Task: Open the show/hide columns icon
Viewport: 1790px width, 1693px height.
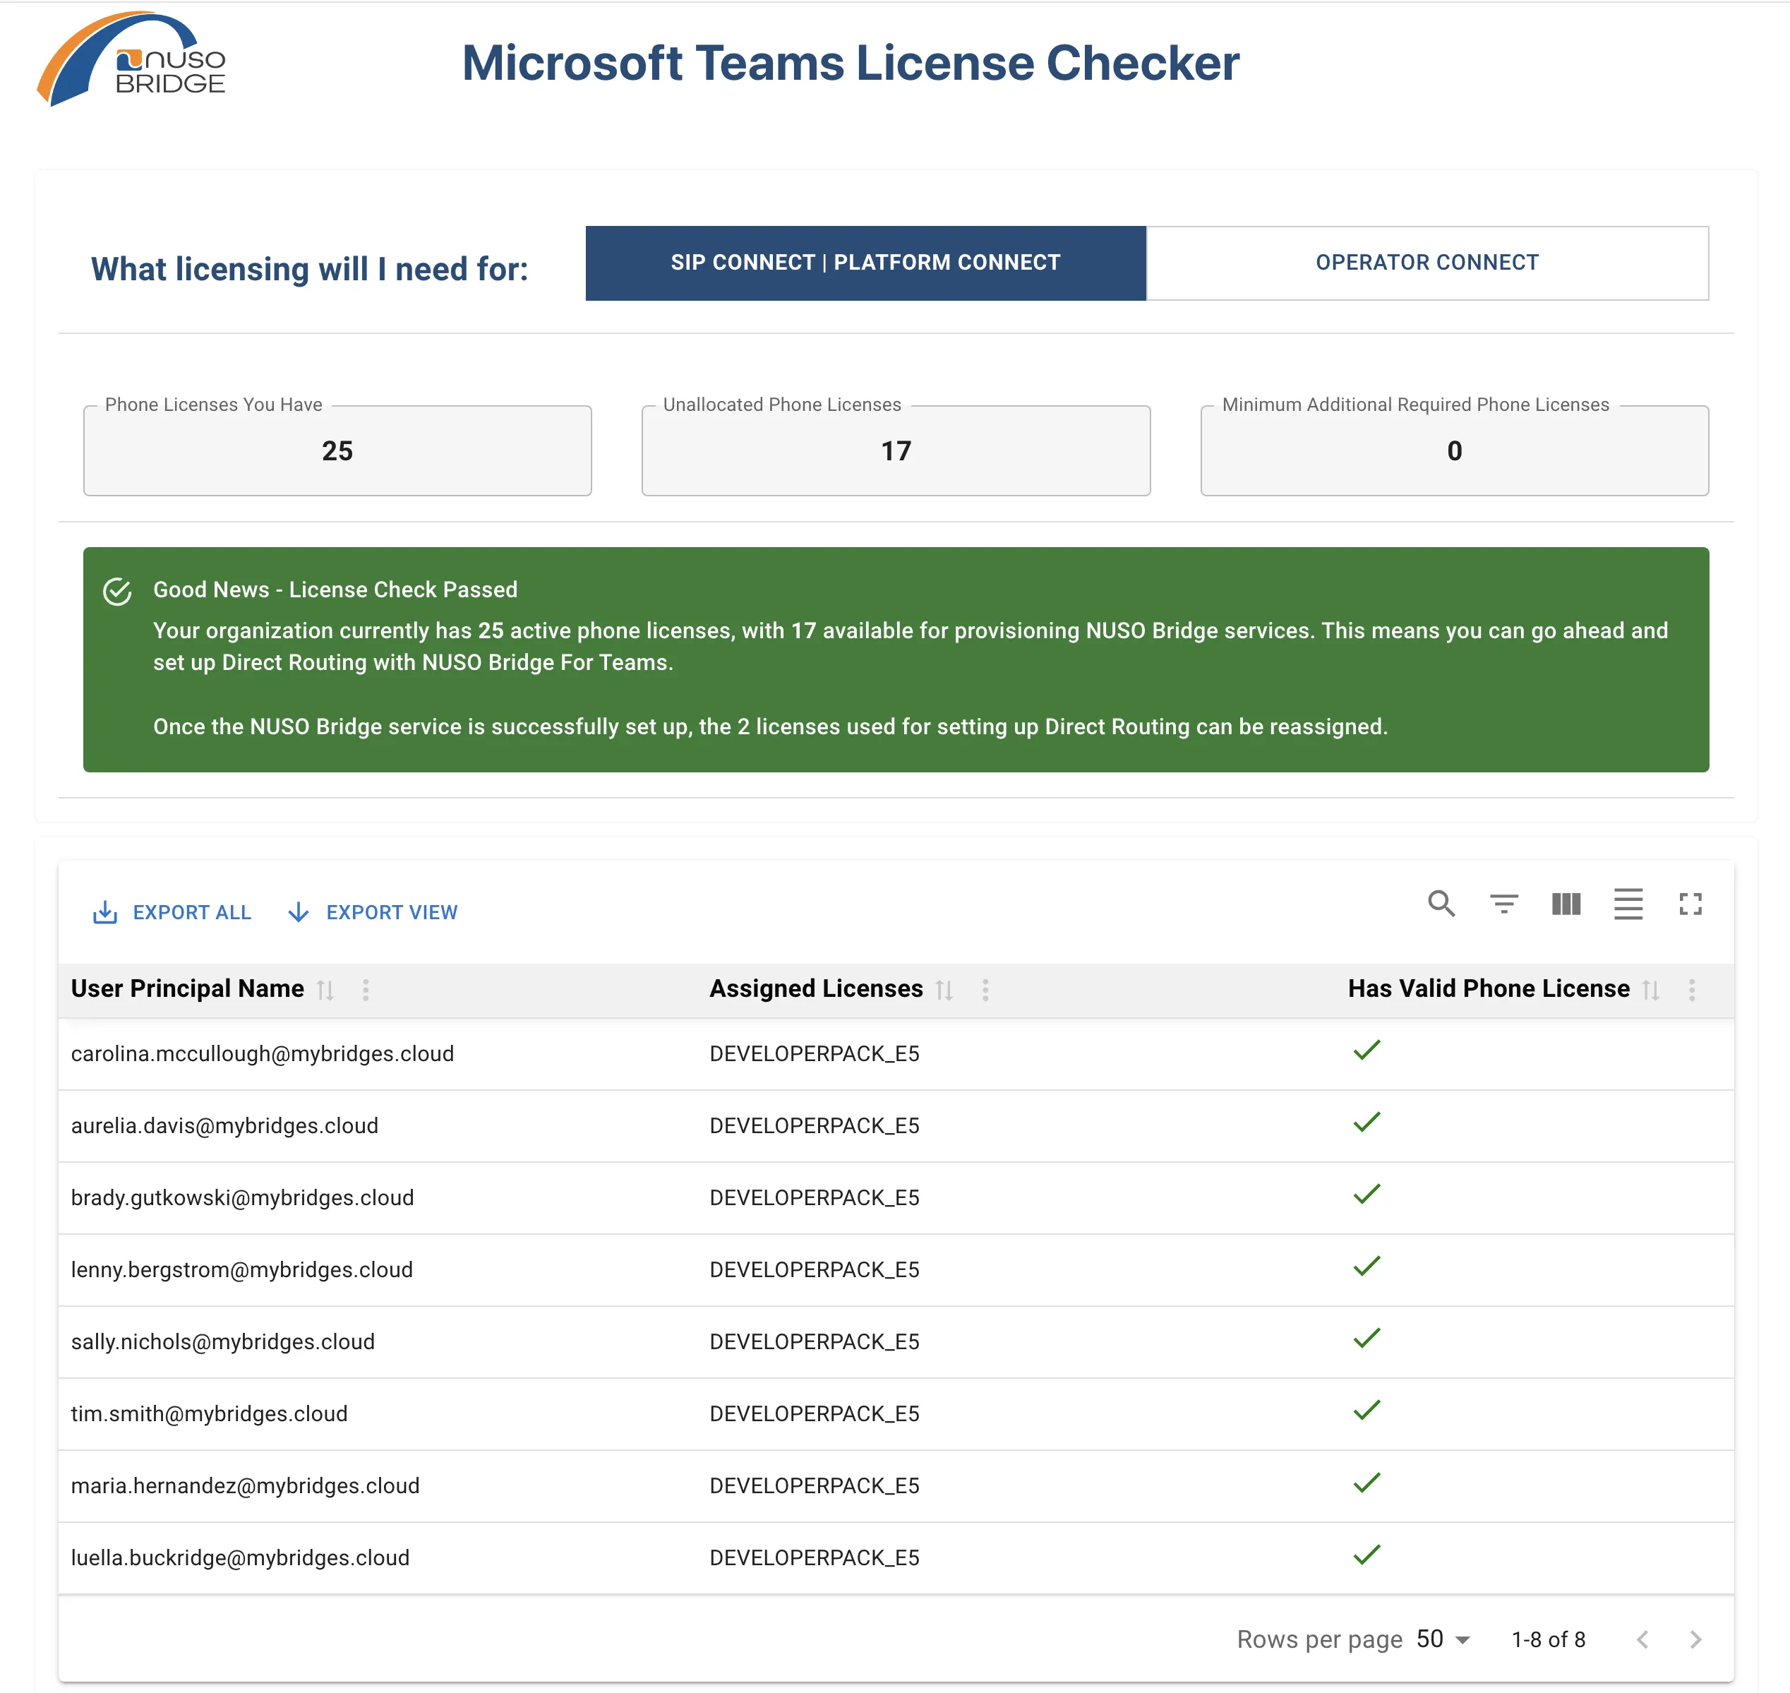Action: [1566, 904]
